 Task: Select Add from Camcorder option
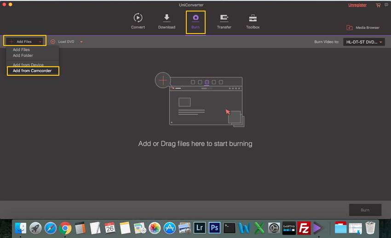click(33, 71)
